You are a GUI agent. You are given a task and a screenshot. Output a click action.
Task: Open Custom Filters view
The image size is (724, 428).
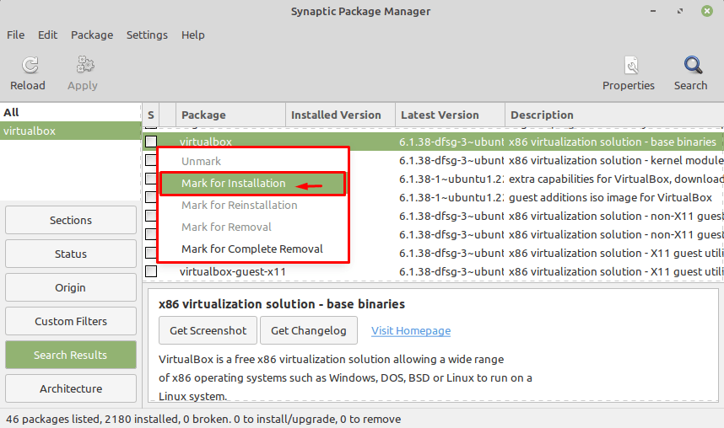click(x=71, y=322)
